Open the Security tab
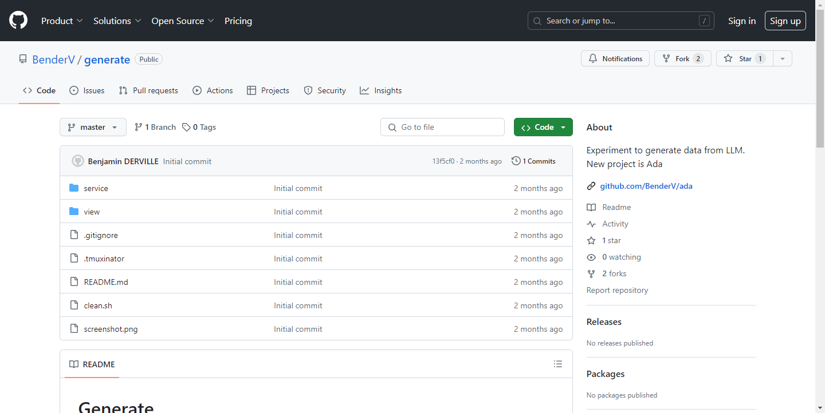The height and width of the screenshot is (413, 825). pyautogui.click(x=325, y=90)
